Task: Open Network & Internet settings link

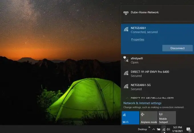Action: tap(142, 103)
